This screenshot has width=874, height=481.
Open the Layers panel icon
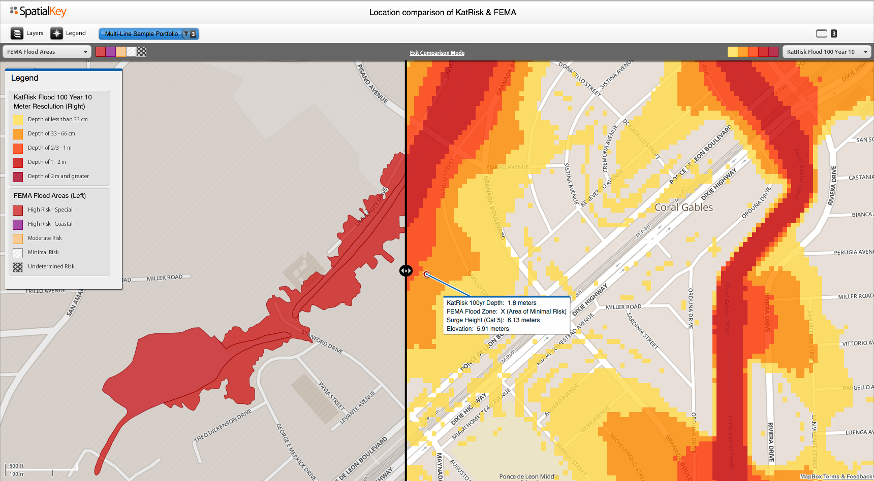[x=17, y=33]
